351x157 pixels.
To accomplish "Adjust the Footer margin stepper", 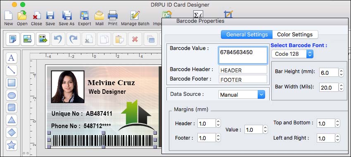I will point(218,138).
